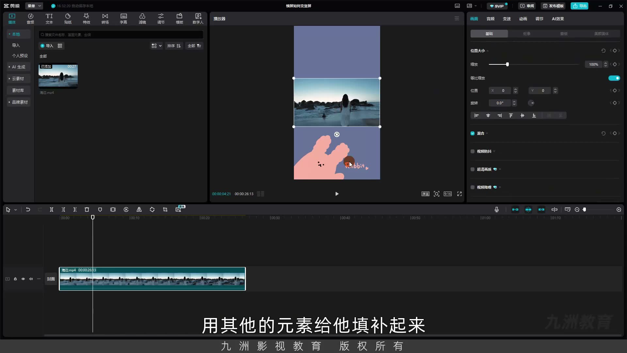Viewport: 627px width, 353px height.
Task: Click the 封面 cover button on the track
Action: pos(51,279)
